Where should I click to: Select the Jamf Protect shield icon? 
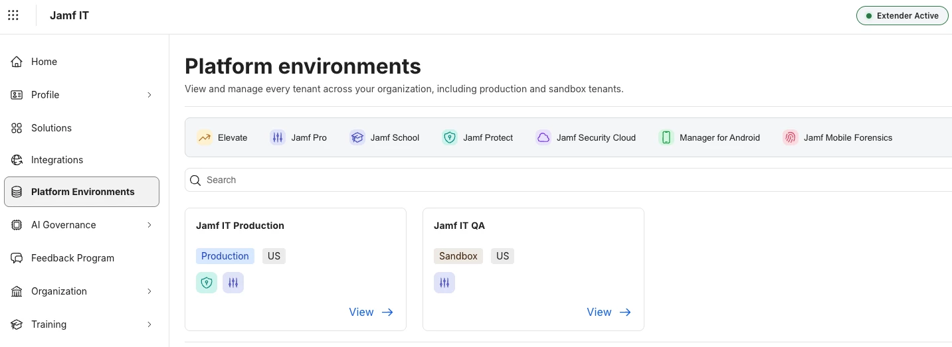pos(450,137)
